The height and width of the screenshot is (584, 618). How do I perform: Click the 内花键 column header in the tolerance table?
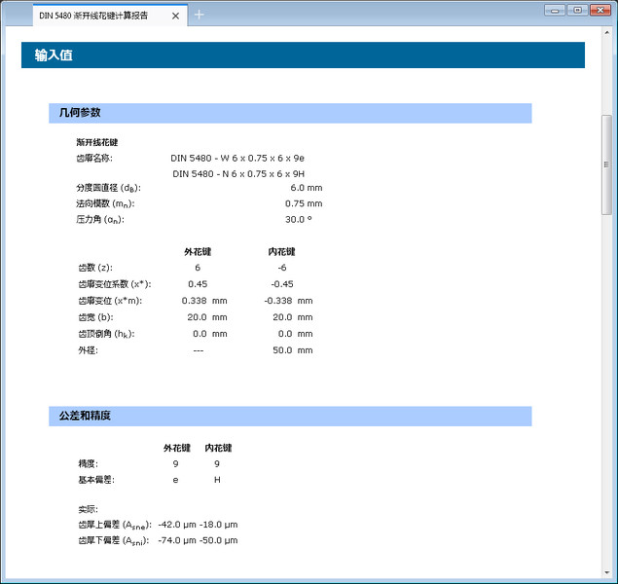click(x=217, y=448)
